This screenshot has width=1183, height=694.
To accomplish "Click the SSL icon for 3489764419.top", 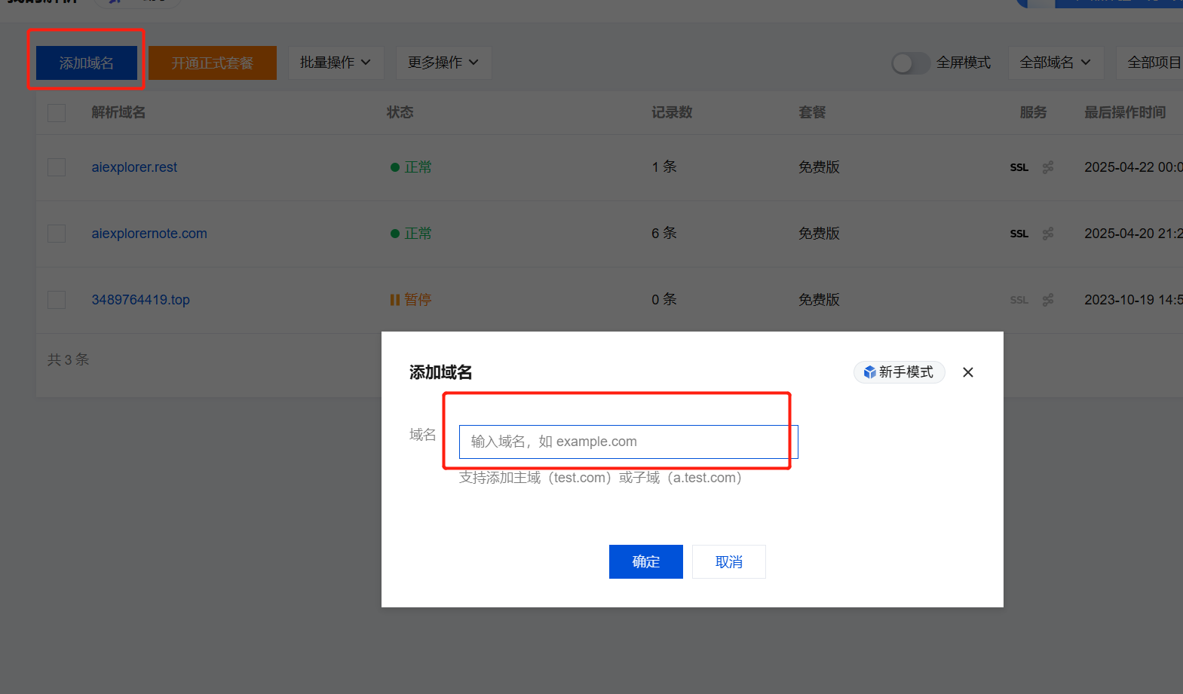I will coord(1019,300).
